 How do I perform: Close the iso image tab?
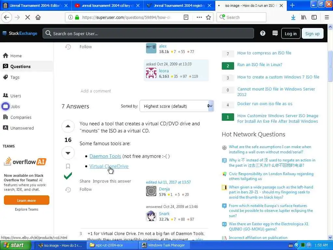point(281,6)
